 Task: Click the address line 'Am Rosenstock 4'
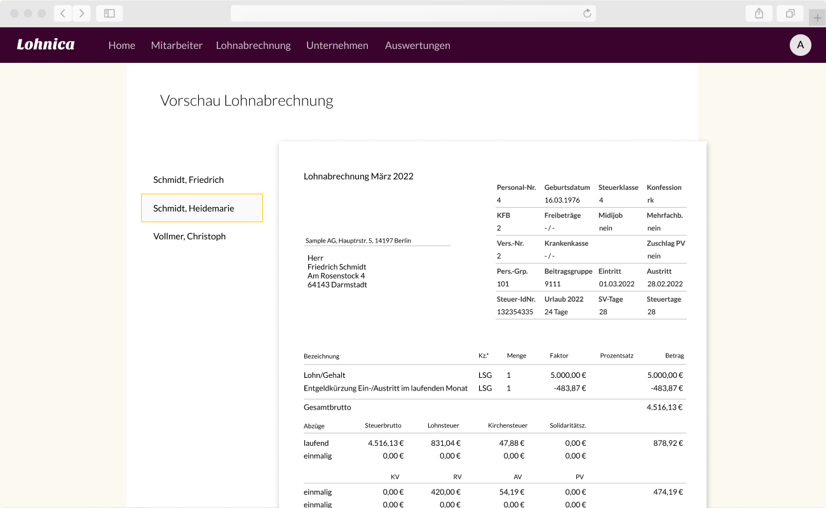point(336,276)
